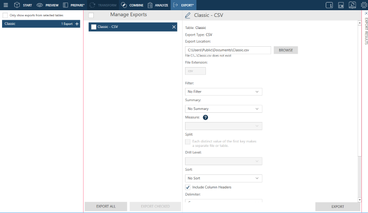Toggle Only show exports from selected tables

pyautogui.click(x=6, y=15)
